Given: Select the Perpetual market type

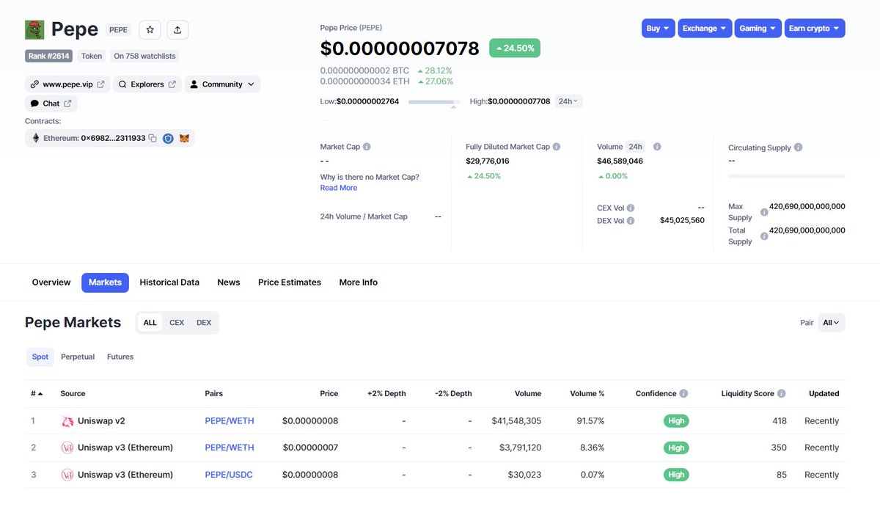Looking at the screenshot, I should pos(78,357).
